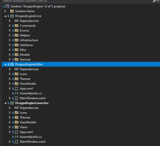Expand the Services folder arrow

[10, 59]
